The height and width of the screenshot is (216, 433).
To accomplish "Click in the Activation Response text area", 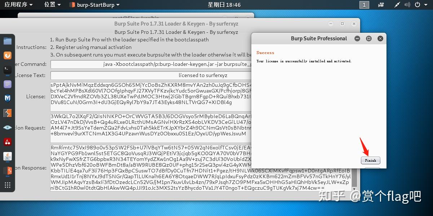I will [x=201, y=168].
